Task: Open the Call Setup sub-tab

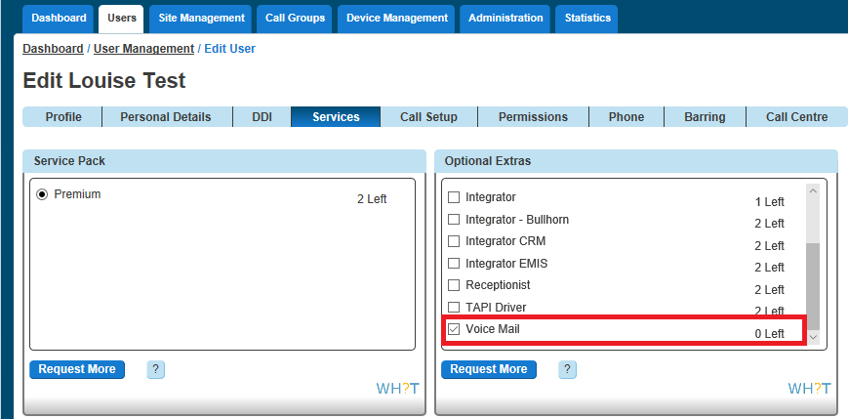Action: [428, 117]
